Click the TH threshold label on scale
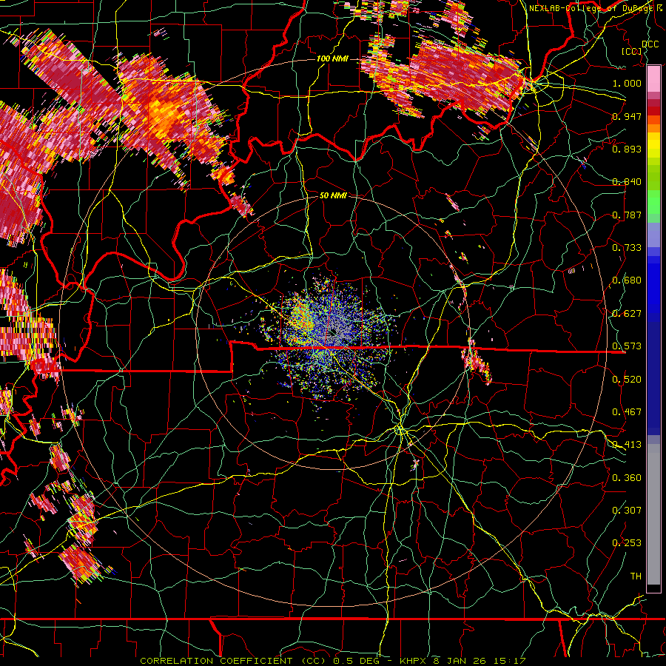This screenshot has width=666, height=666. [636, 576]
